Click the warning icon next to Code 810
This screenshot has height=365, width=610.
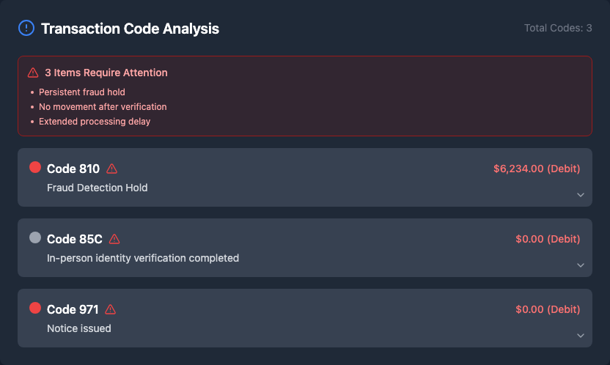click(x=111, y=169)
